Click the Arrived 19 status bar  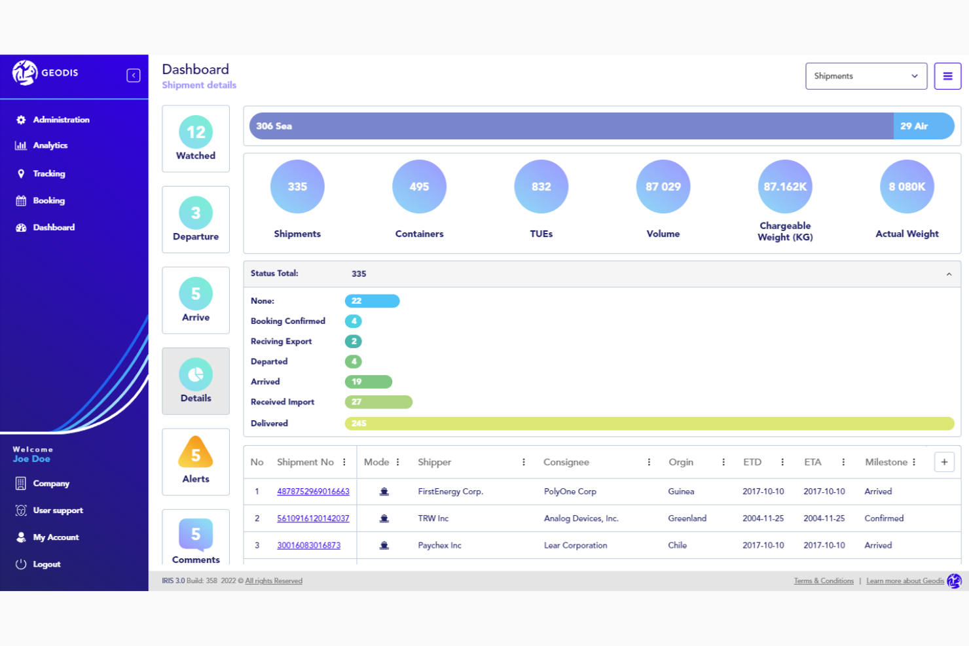pos(369,382)
